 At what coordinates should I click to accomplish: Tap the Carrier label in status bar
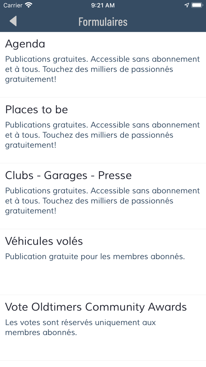tap(13, 5)
